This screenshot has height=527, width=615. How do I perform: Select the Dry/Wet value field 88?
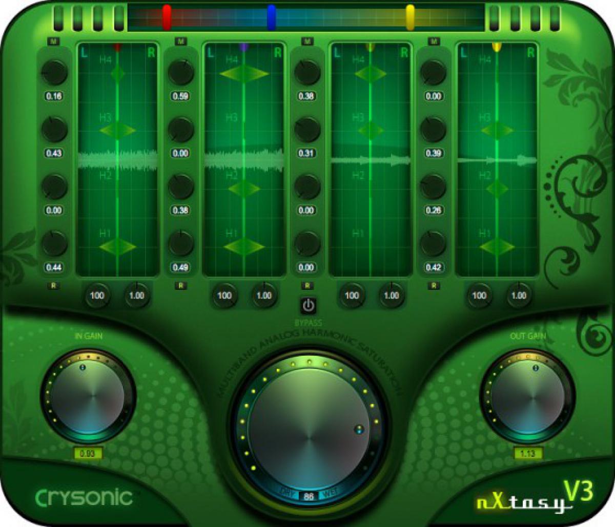tap(309, 496)
